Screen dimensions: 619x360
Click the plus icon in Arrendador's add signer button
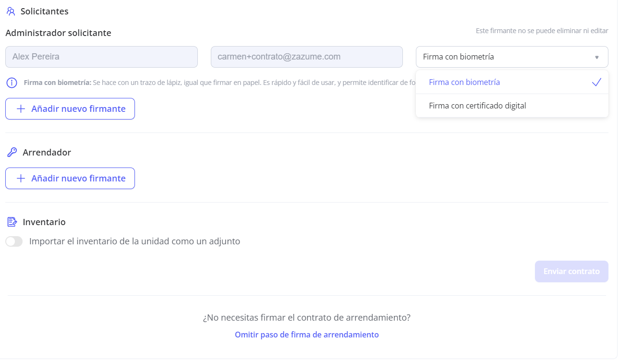click(x=21, y=179)
